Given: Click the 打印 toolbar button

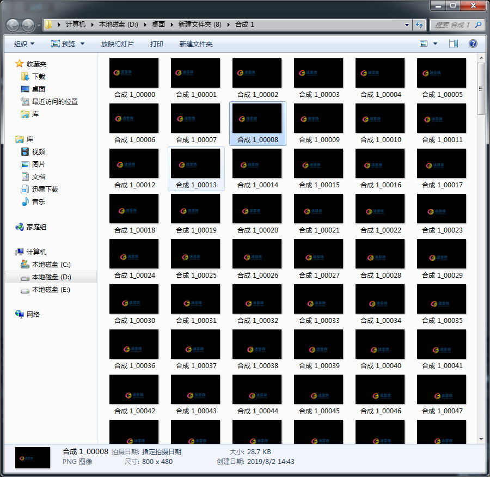Looking at the screenshot, I should point(156,44).
